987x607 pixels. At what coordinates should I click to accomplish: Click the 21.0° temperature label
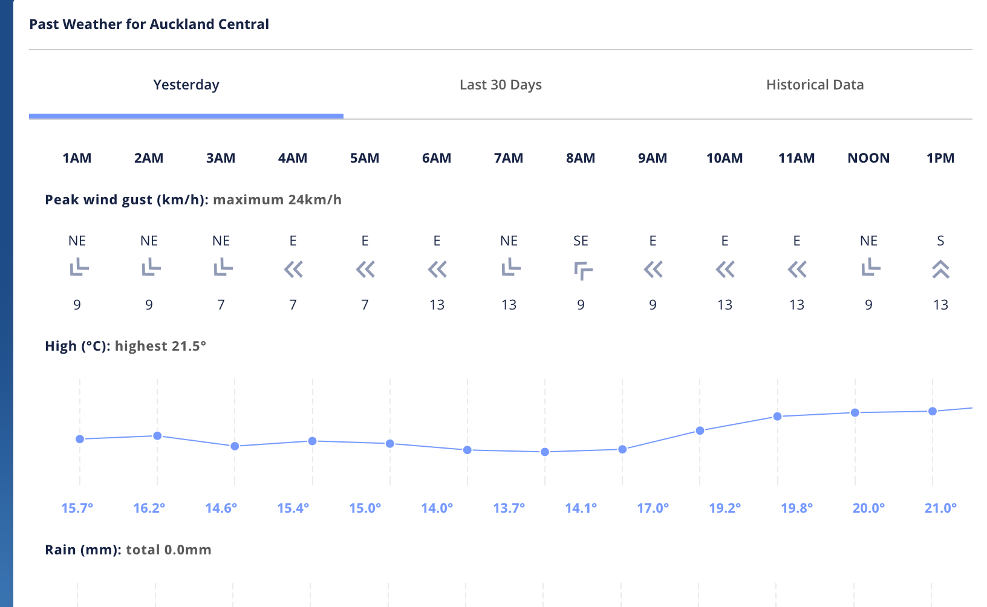click(x=940, y=508)
